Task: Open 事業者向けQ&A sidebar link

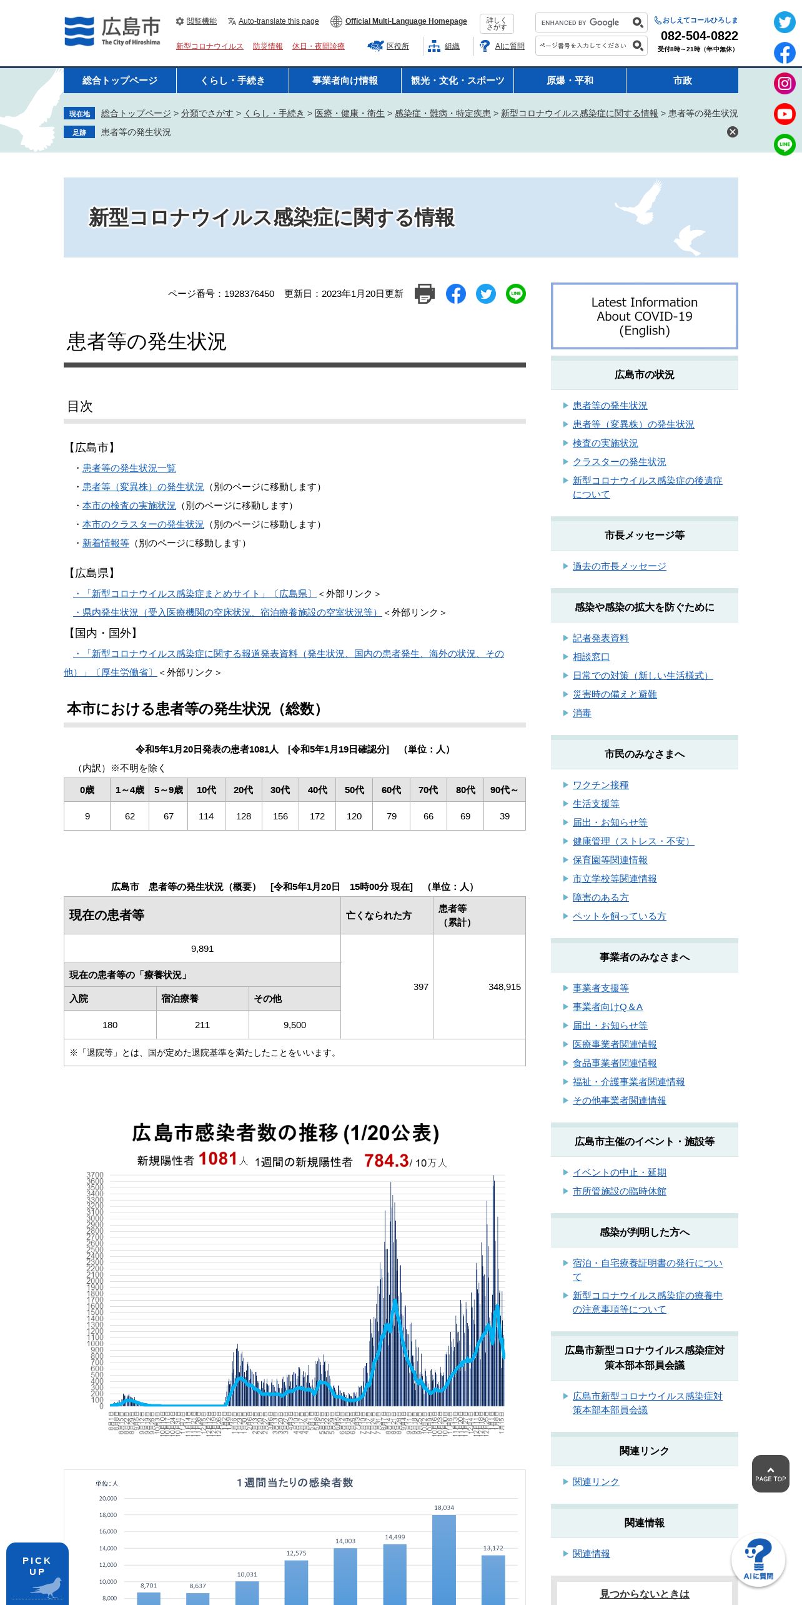Action: (x=608, y=1007)
